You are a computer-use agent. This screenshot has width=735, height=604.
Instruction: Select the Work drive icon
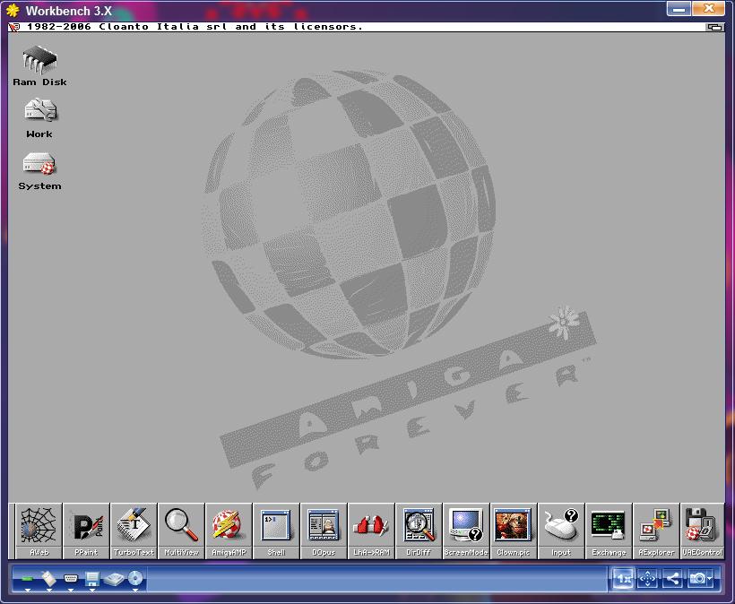click(x=39, y=118)
